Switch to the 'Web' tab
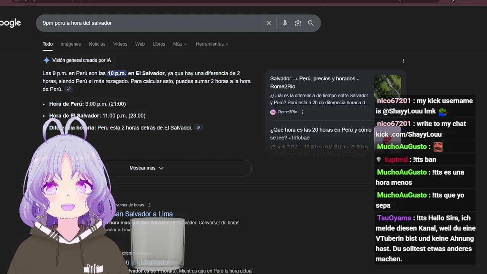The image size is (487, 274). [x=140, y=44]
